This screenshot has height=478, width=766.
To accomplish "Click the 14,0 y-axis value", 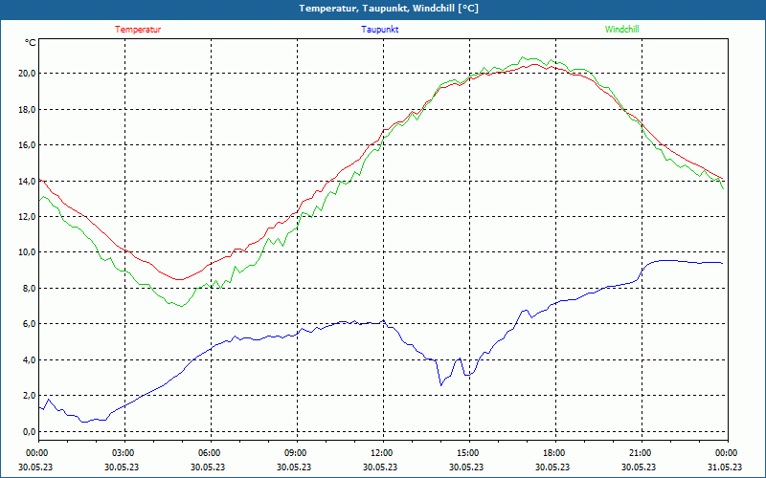I will (28, 181).
